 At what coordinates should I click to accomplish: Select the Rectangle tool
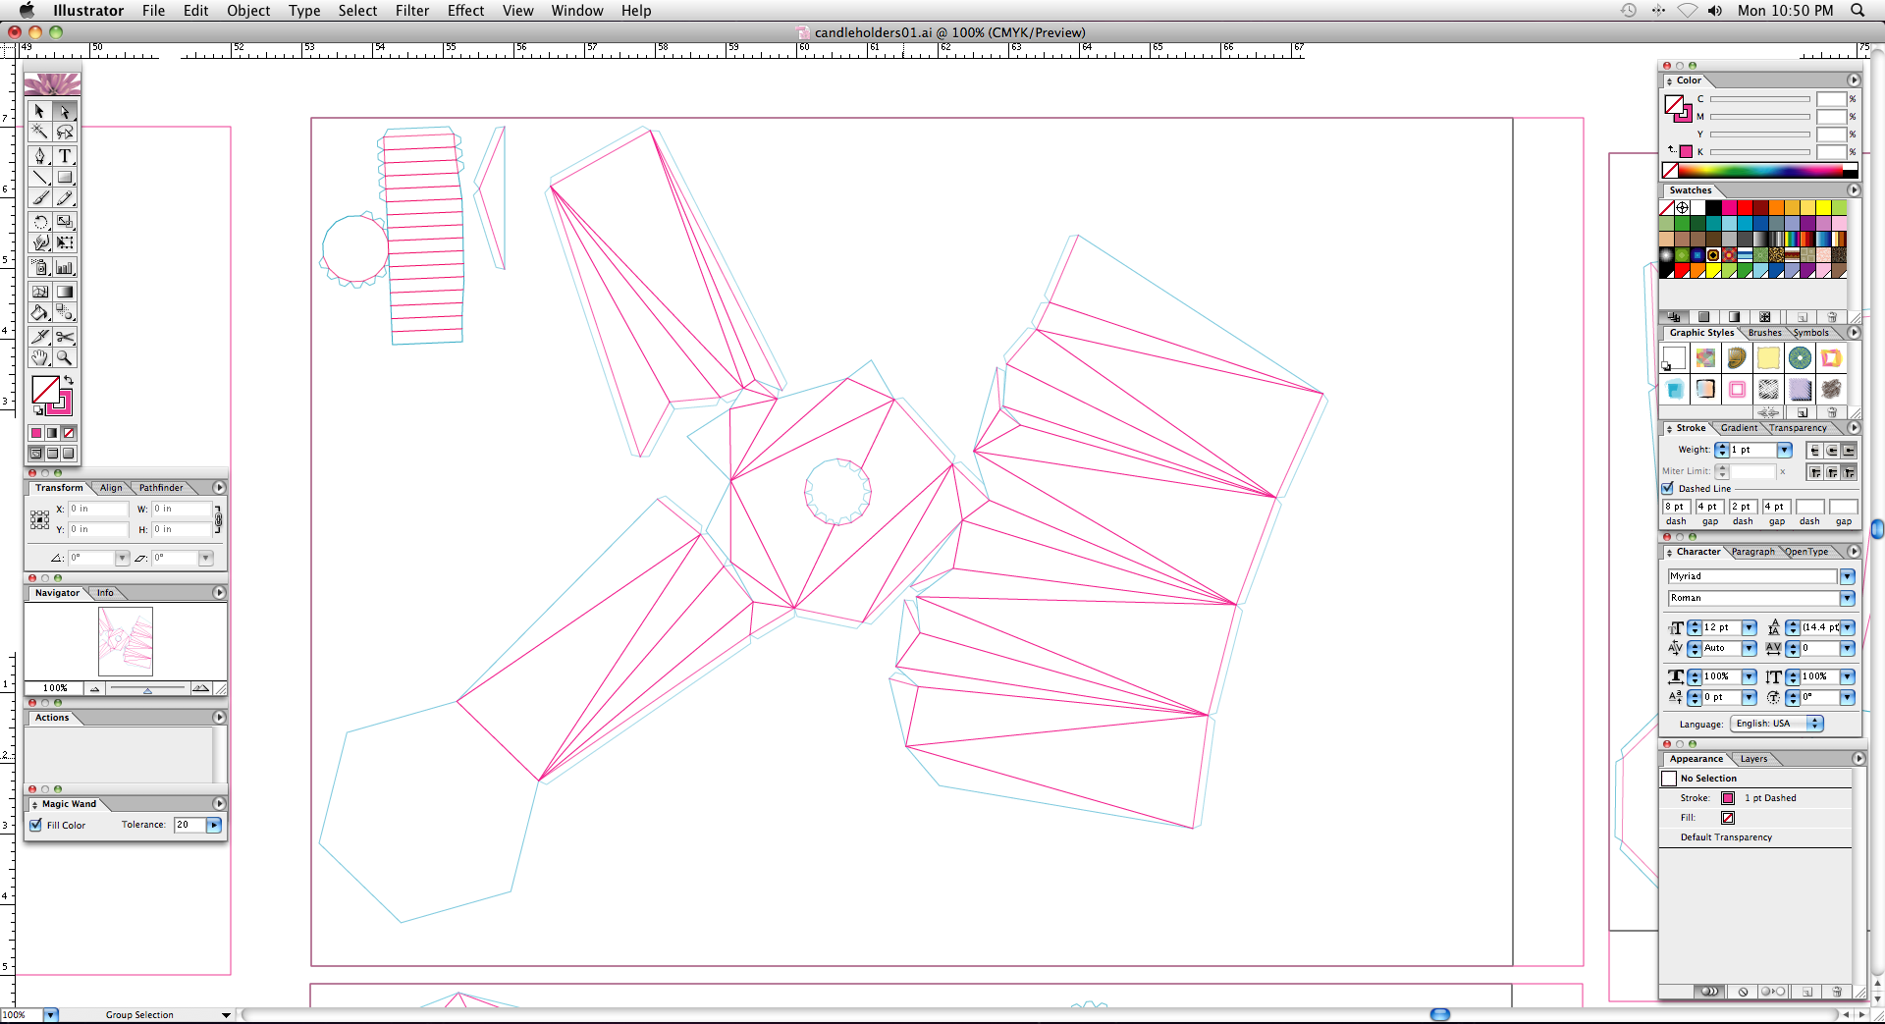pyautogui.click(x=65, y=177)
